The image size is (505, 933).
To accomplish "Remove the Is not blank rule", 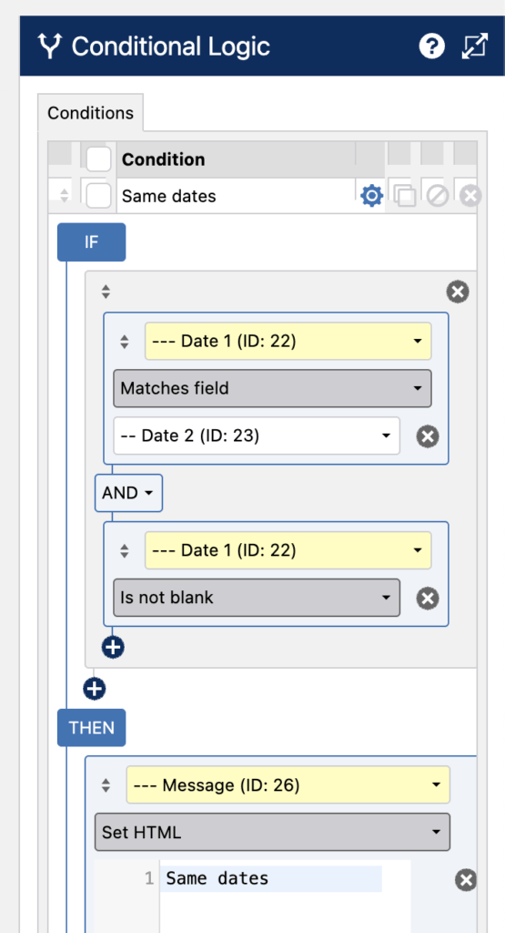I will [427, 598].
